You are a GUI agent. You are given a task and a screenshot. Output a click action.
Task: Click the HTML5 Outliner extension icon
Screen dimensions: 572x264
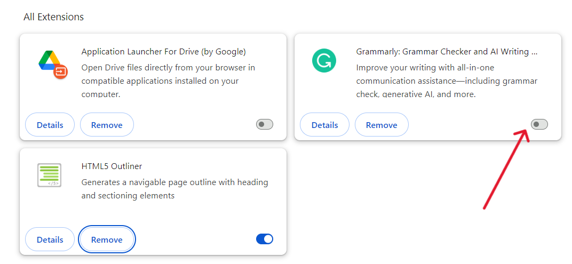(x=50, y=175)
